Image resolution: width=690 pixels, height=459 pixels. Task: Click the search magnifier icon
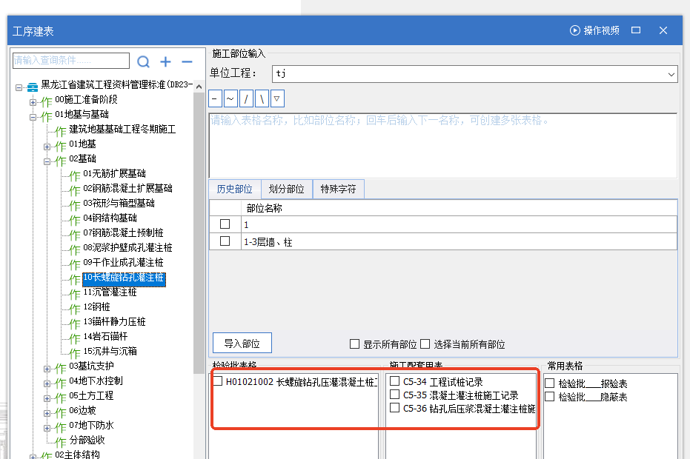[x=144, y=61]
